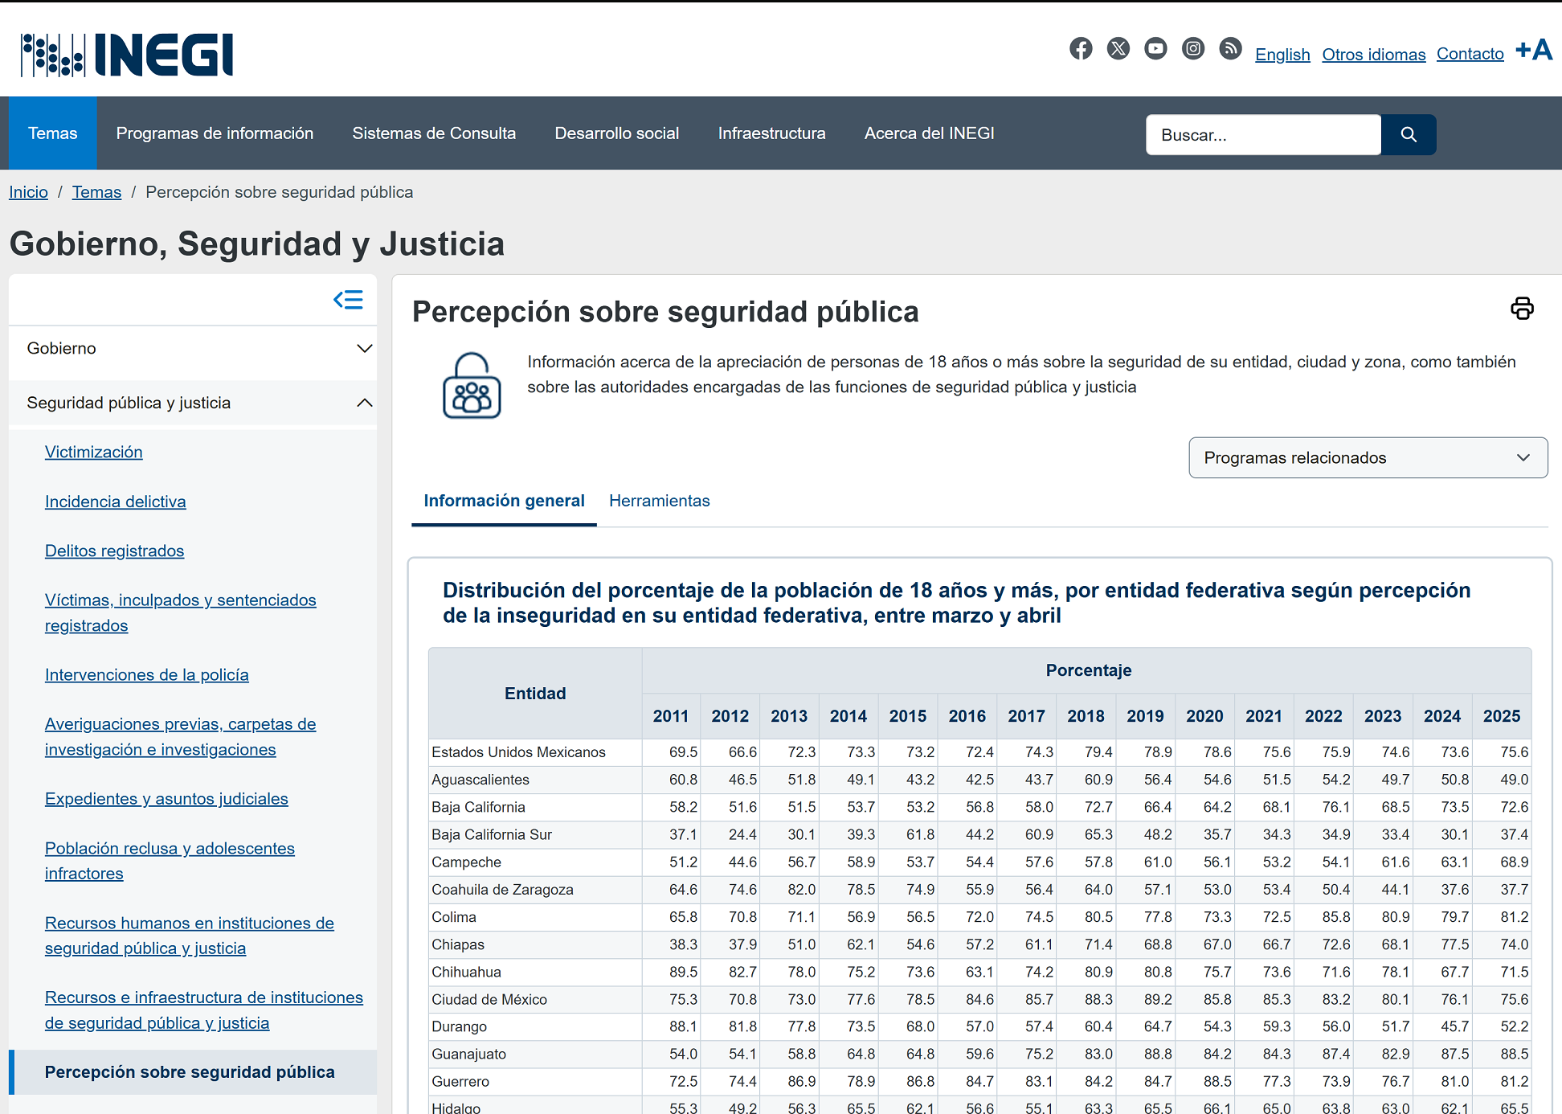The height and width of the screenshot is (1114, 1562).
Task: Click the INEGI logo
Action: click(128, 55)
